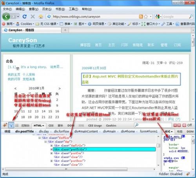Select the HTML Firebug panel tab
The image size is (196, 178).
click(39, 126)
